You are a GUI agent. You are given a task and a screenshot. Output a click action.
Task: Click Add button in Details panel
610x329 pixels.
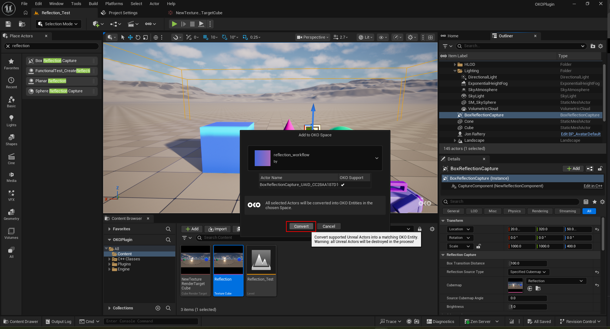click(573, 169)
